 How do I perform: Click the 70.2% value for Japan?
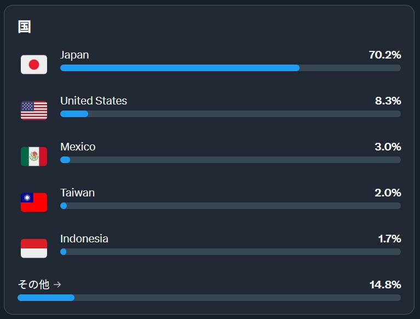[x=385, y=55]
